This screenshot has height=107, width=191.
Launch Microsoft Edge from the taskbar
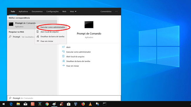point(11,104)
